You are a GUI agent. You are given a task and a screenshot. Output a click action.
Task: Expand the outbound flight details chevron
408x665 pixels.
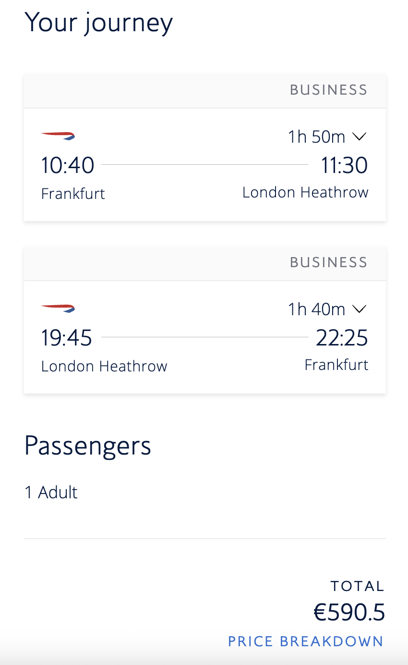click(x=359, y=137)
